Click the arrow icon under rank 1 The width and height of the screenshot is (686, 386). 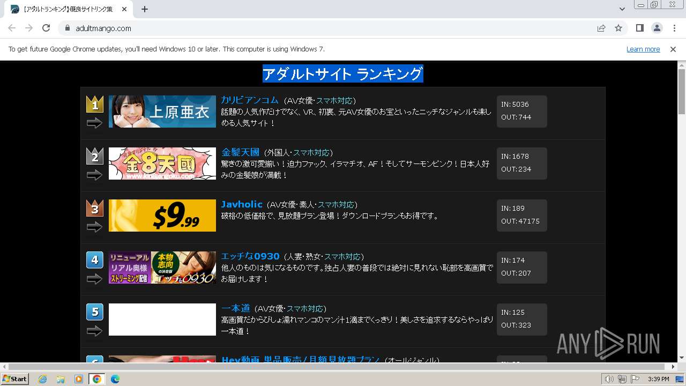94,123
